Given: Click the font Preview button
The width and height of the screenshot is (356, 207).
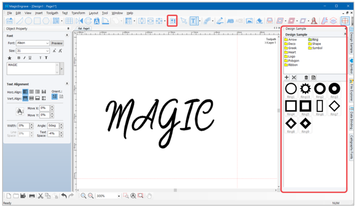Looking at the screenshot, I should (57, 43).
